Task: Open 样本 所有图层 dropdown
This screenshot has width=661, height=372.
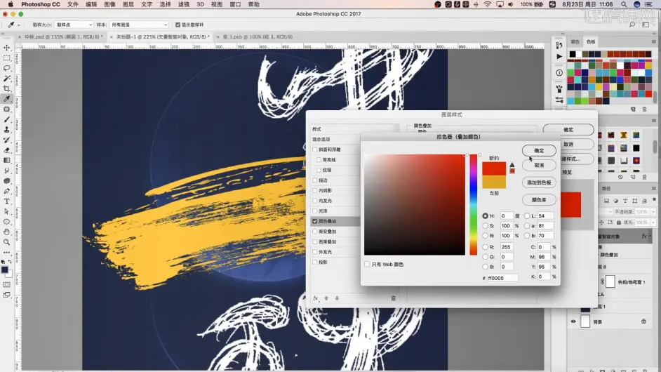Action: click(x=139, y=25)
